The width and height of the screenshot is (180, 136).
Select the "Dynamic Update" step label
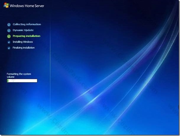point(23,30)
